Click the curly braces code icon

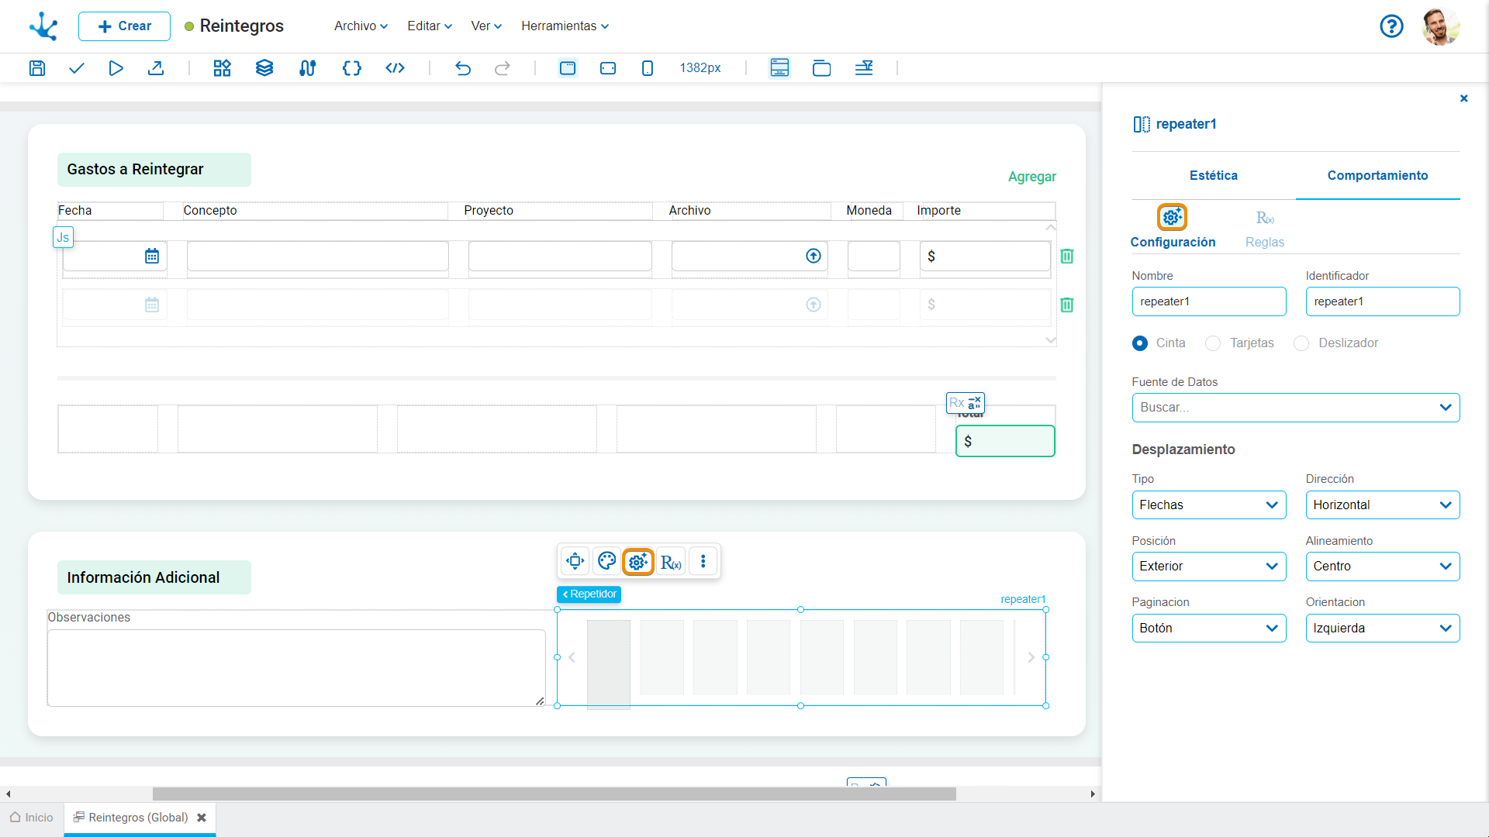click(352, 68)
